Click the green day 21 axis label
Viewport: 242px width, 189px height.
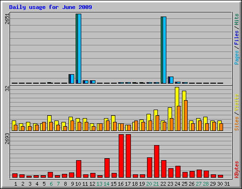(x=156, y=184)
